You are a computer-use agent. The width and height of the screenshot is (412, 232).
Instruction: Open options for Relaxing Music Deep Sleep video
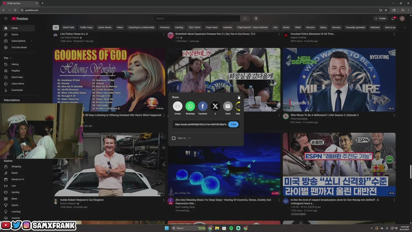279,200
